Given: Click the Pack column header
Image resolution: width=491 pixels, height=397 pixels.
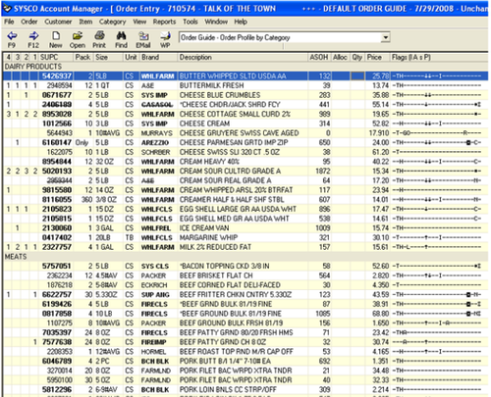Looking at the screenshot, I should [82, 57].
